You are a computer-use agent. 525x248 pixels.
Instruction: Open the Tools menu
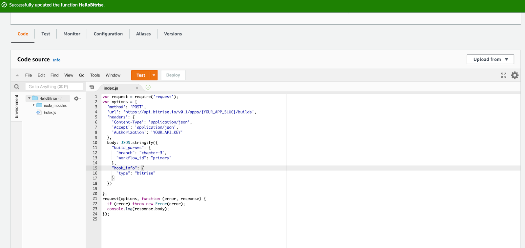(95, 75)
